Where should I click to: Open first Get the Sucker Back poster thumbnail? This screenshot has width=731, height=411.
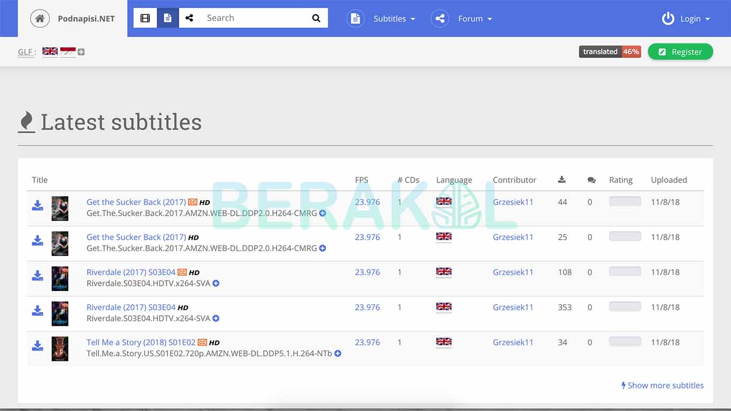click(x=60, y=209)
